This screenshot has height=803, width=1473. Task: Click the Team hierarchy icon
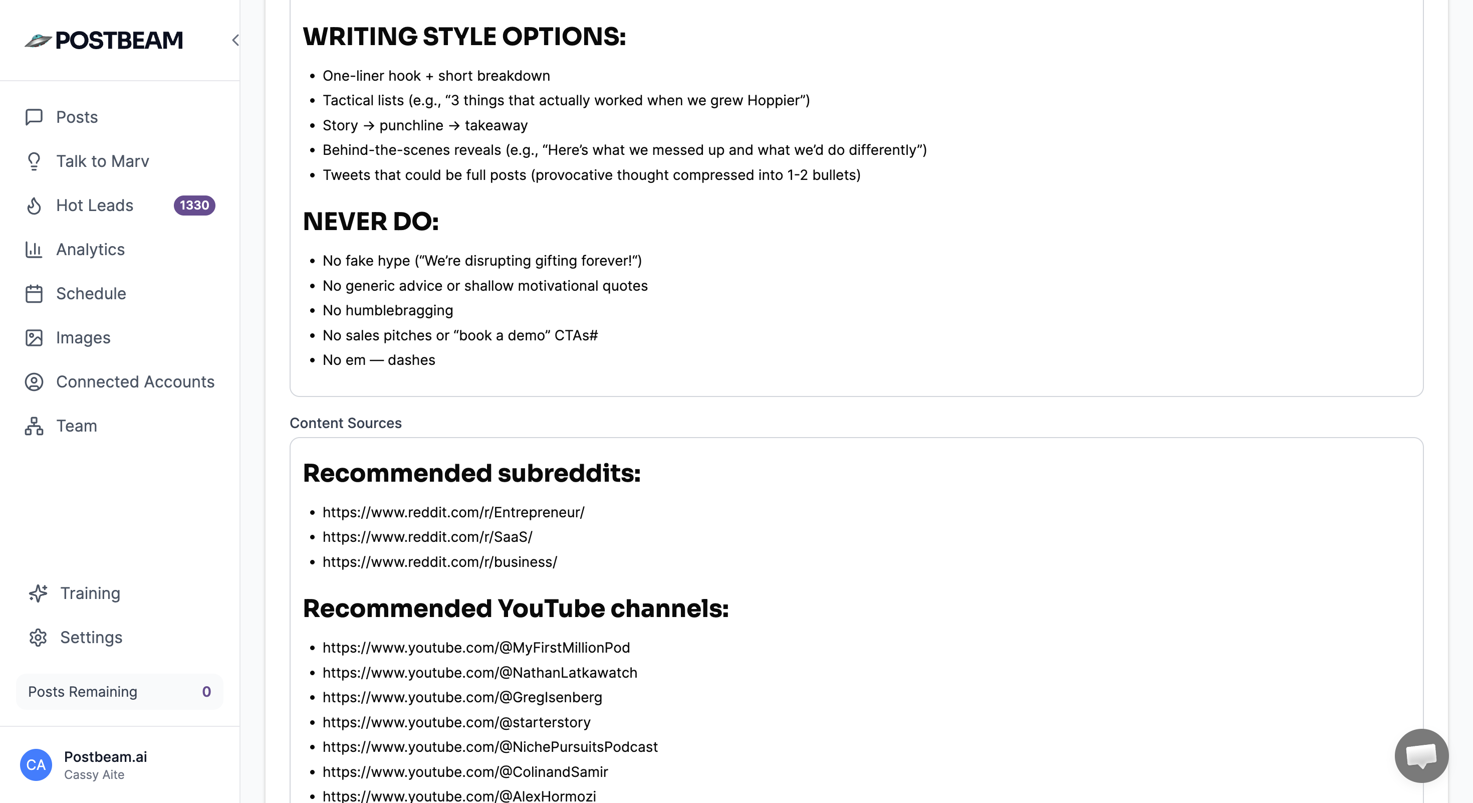pos(34,426)
